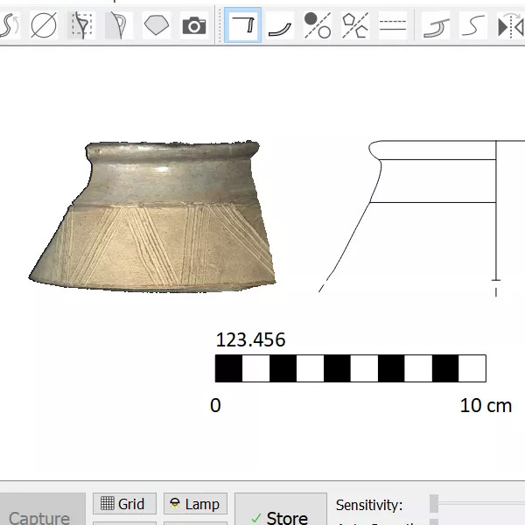Viewport: 525px width, 525px height.
Task: Select the base curve profile tool
Action: (280, 25)
